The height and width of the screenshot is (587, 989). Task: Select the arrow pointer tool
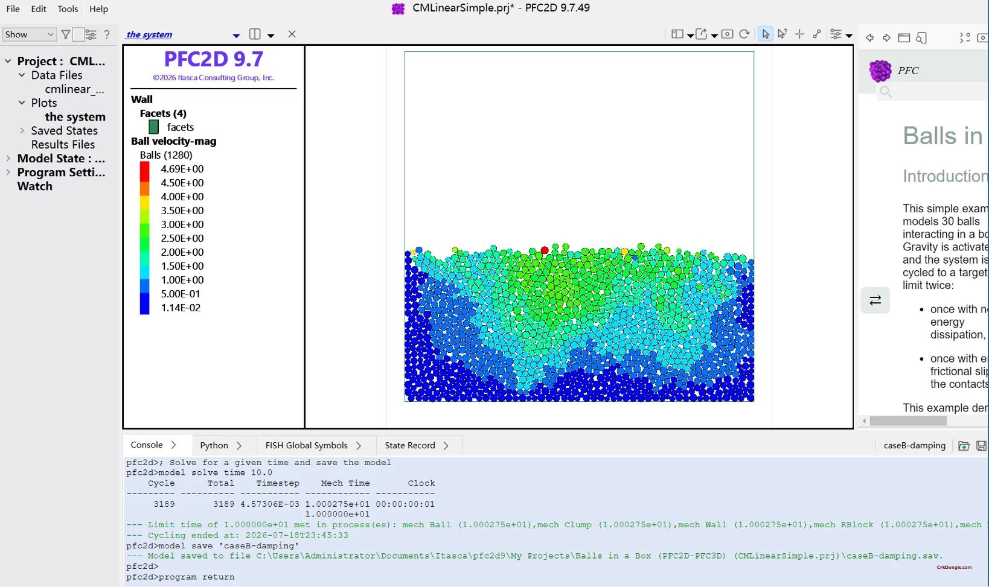point(766,34)
